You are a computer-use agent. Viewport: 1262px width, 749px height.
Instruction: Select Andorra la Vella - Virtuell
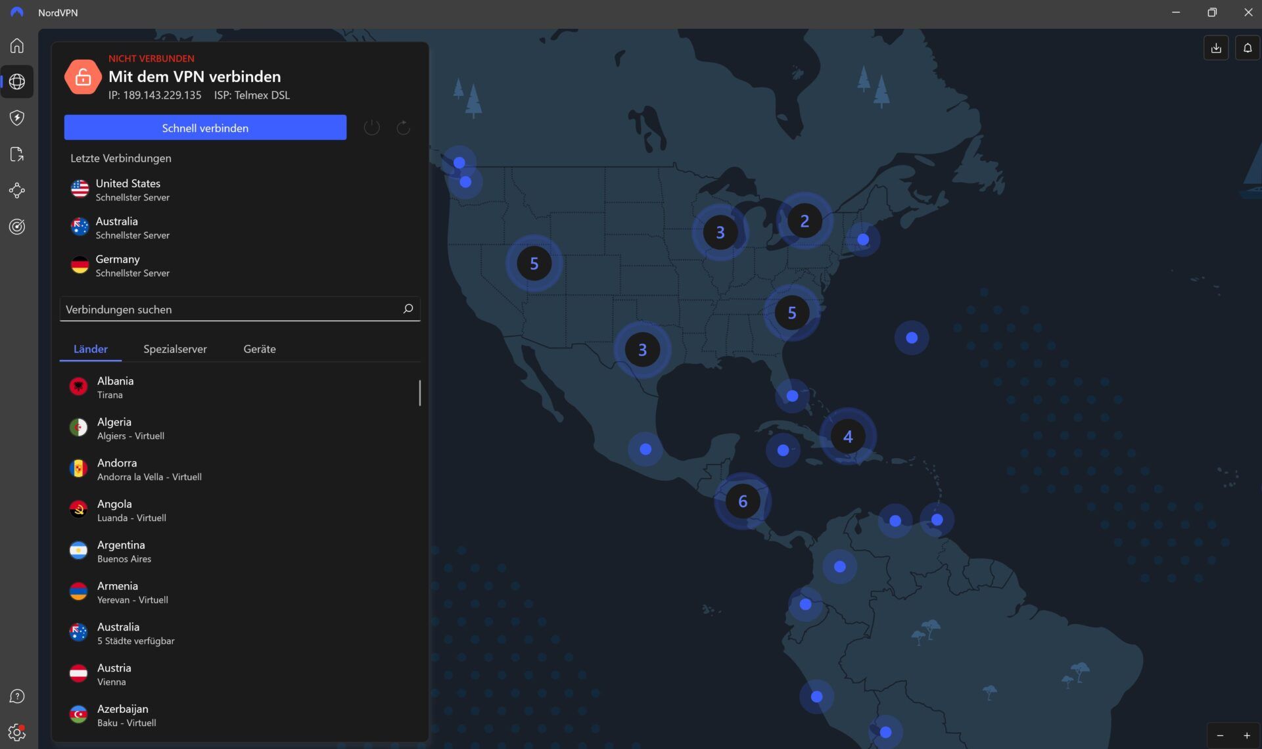click(240, 469)
